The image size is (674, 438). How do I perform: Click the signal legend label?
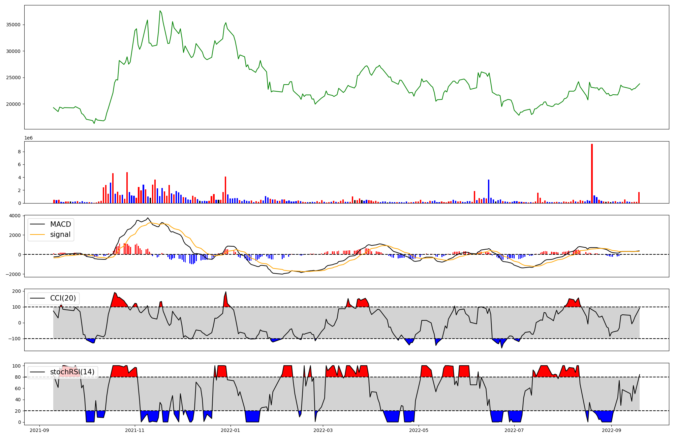(x=60, y=234)
